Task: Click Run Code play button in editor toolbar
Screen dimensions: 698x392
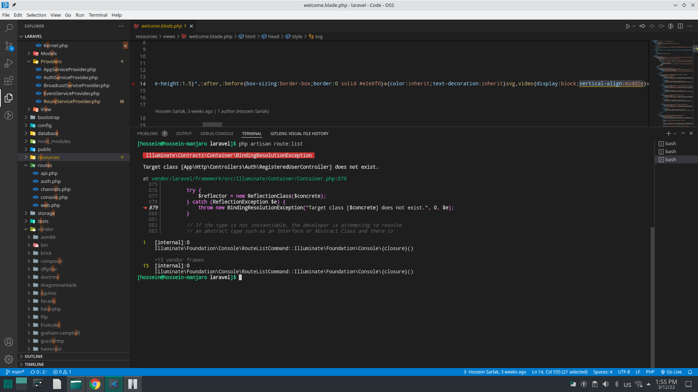Action: (x=628, y=26)
